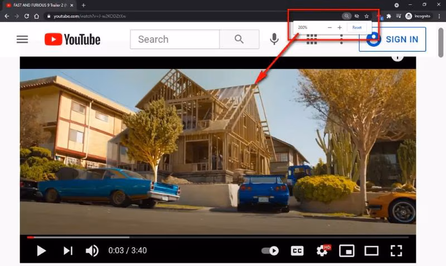446x266 pixels.
Task: Open a new browser tab
Action: 83,5
